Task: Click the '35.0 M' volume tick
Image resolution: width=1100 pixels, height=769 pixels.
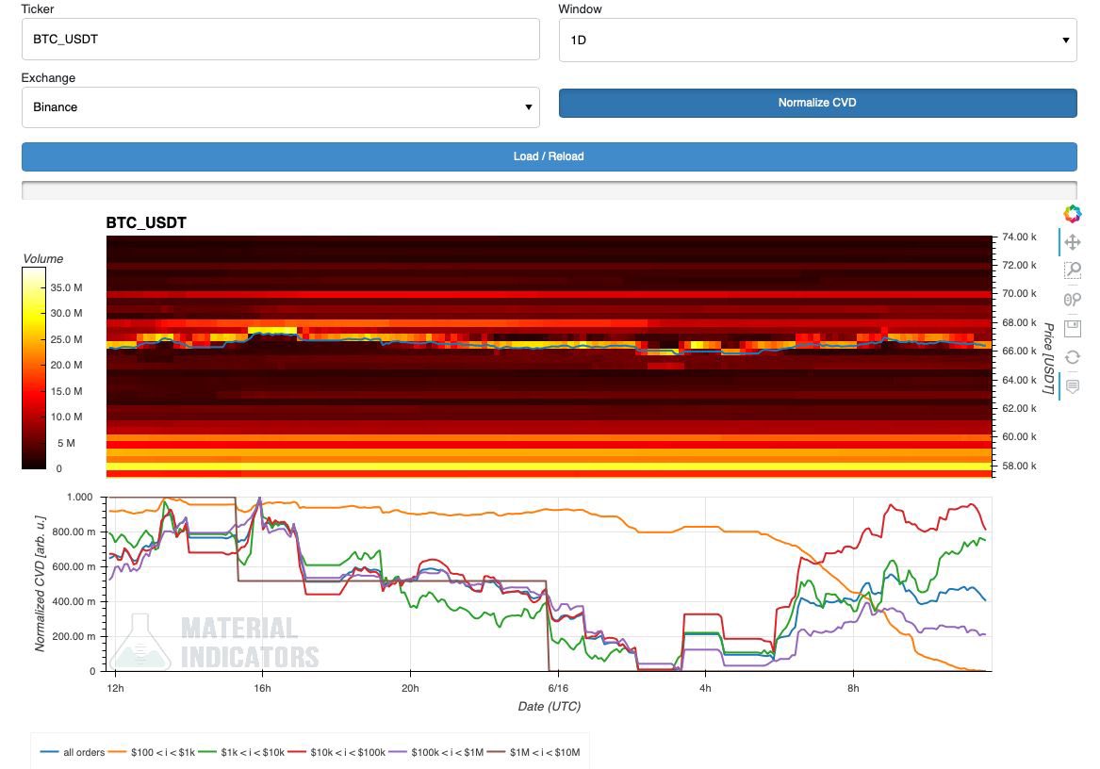Action: 66,287
